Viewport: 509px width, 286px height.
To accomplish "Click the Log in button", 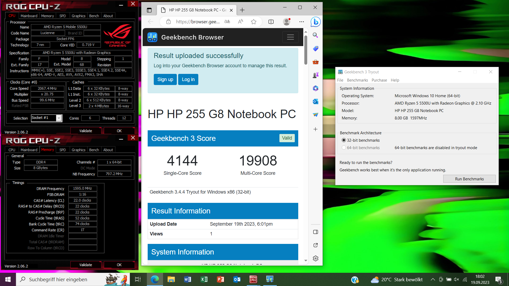I will tap(188, 79).
